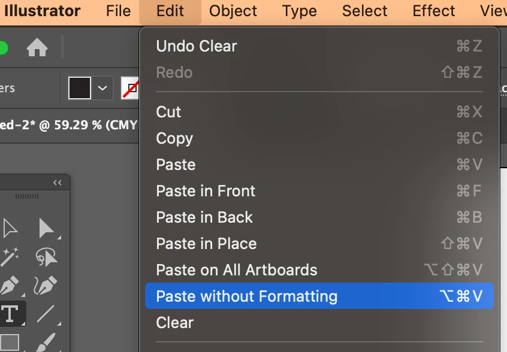Image resolution: width=507 pixels, height=352 pixels.
Task: Pick the Paintbrush tool
Action: (46, 342)
